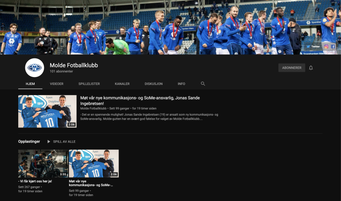Click title '- Vi får kjørt oss her ja!'
Image resolution: width=341 pixels, height=201 pixels.
(35, 181)
